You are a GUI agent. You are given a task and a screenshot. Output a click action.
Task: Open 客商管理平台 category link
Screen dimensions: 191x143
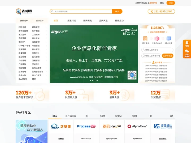click(38, 71)
